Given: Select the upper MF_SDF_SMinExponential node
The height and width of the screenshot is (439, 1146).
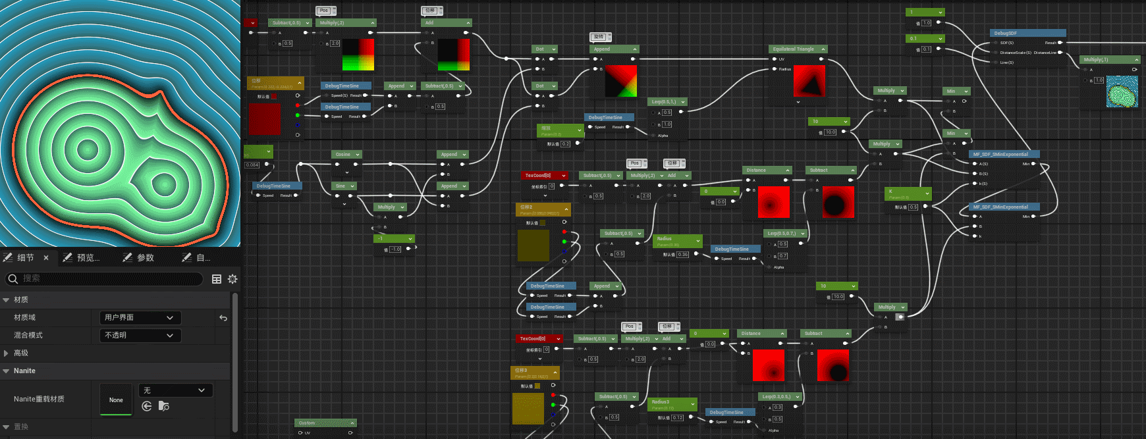Looking at the screenshot, I should point(1004,154).
